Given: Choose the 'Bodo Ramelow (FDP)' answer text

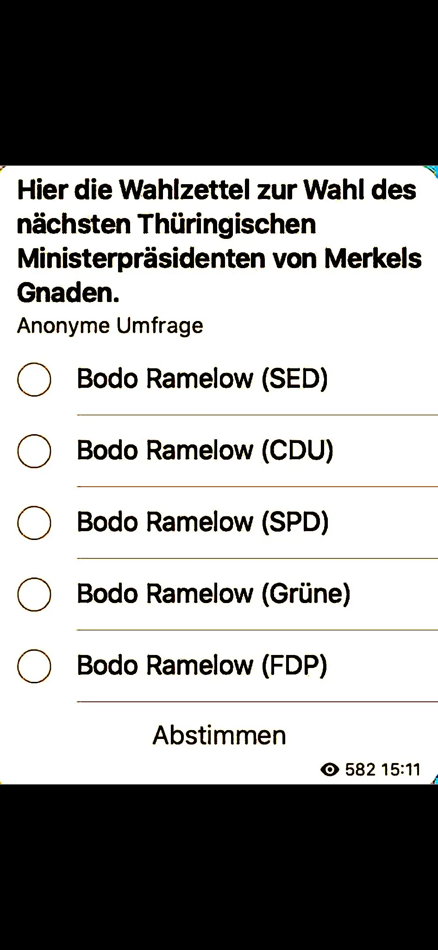Looking at the screenshot, I should coord(202,665).
